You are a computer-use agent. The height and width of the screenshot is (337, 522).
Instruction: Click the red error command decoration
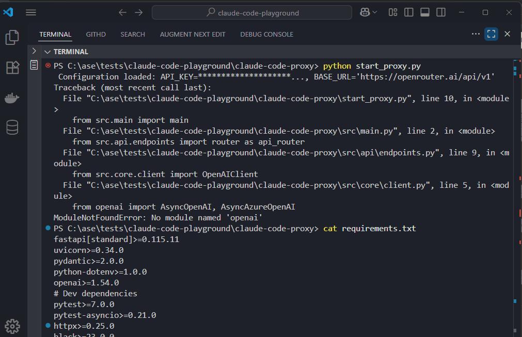pos(48,66)
